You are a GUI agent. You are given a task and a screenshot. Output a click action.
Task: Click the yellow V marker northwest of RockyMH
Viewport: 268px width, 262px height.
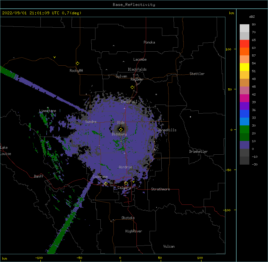coord(54,57)
